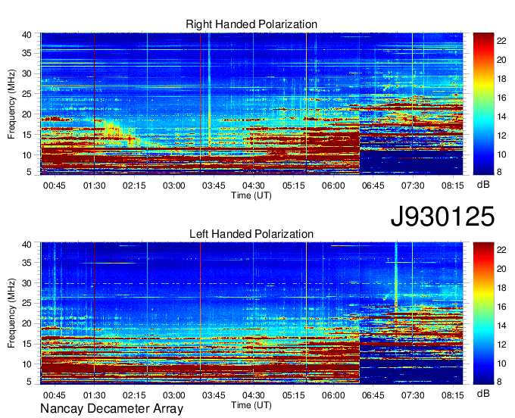
Task: Click 25 MHz frequency tick of Right Handed plot
Action: pos(27,94)
